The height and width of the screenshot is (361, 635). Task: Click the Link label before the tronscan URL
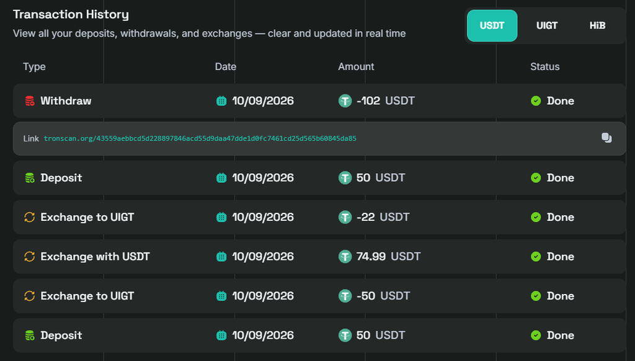[31, 138]
